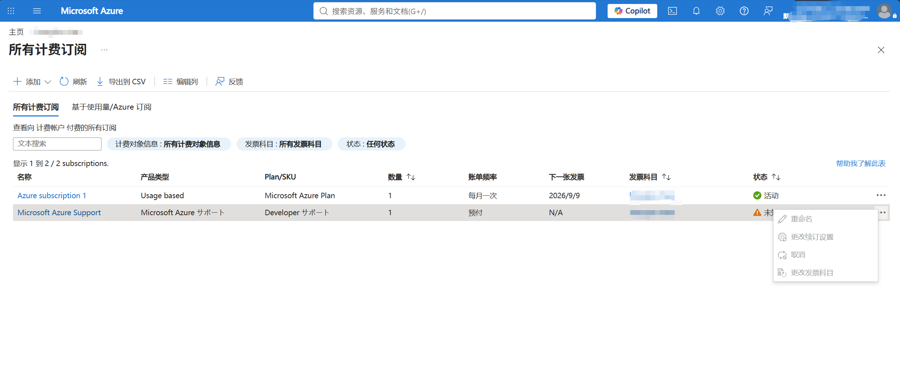The height and width of the screenshot is (370, 900).
Task: Click the 编辑列 columns icon
Action: click(x=167, y=82)
